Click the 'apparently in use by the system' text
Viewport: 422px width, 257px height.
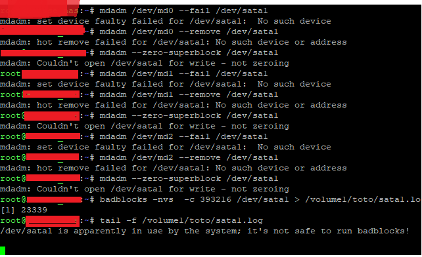point(158,231)
